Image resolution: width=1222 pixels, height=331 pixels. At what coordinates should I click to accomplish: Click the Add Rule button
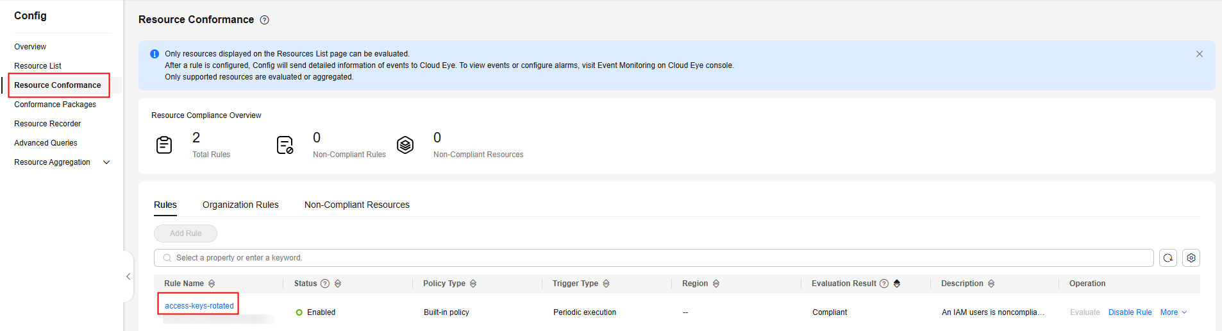tap(185, 233)
